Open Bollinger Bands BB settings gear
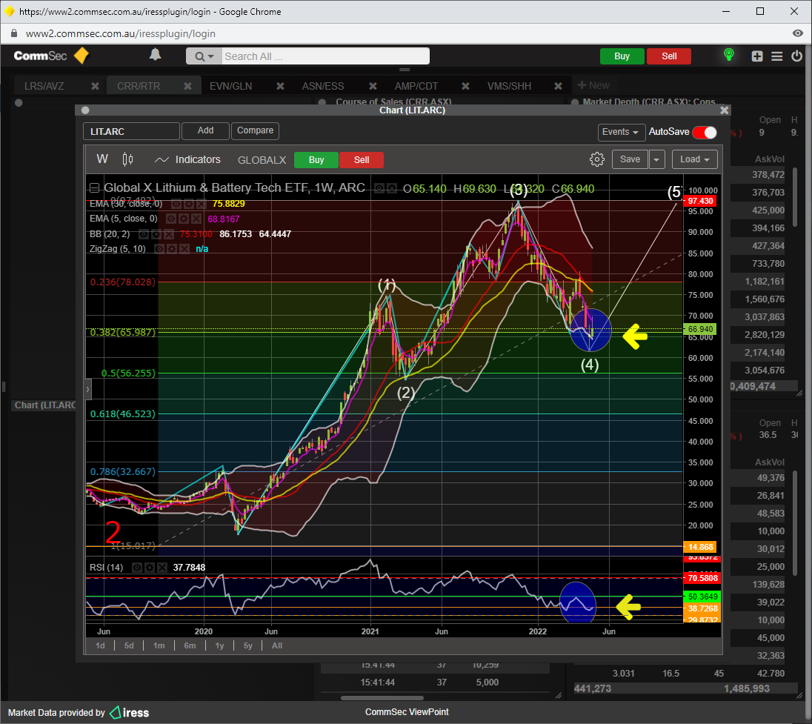The width and height of the screenshot is (812, 724). point(156,234)
